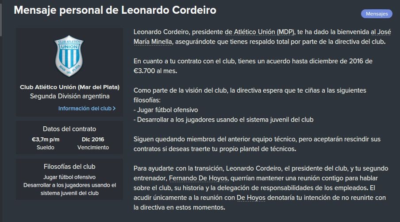Screen dimensions: 400x222
Task: Open the Mensajes button
Action: tap(377, 14)
